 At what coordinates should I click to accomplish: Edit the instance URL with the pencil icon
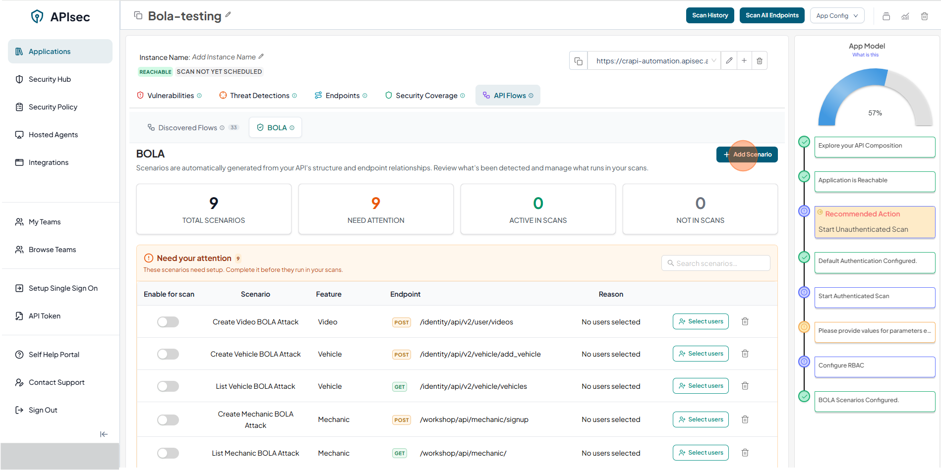click(x=729, y=61)
